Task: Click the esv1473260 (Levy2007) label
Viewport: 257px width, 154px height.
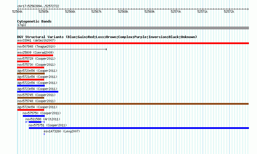Action: click(x=62, y=131)
